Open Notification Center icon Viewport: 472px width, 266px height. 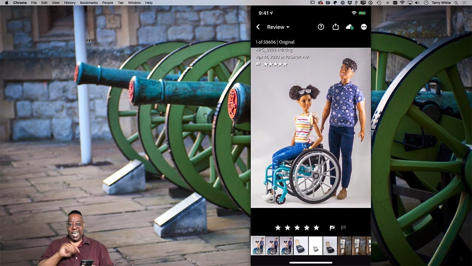[464, 3]
